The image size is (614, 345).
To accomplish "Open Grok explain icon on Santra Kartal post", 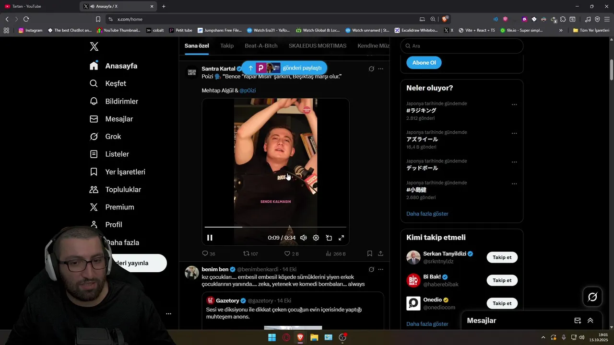I will pos(371,69).
